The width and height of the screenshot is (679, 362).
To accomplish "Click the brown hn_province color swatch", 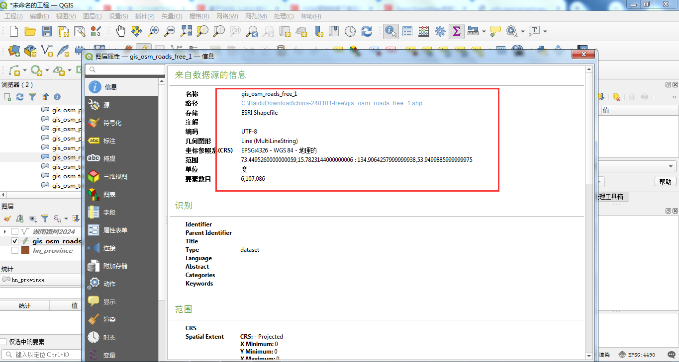I will [x=25, y=250].
